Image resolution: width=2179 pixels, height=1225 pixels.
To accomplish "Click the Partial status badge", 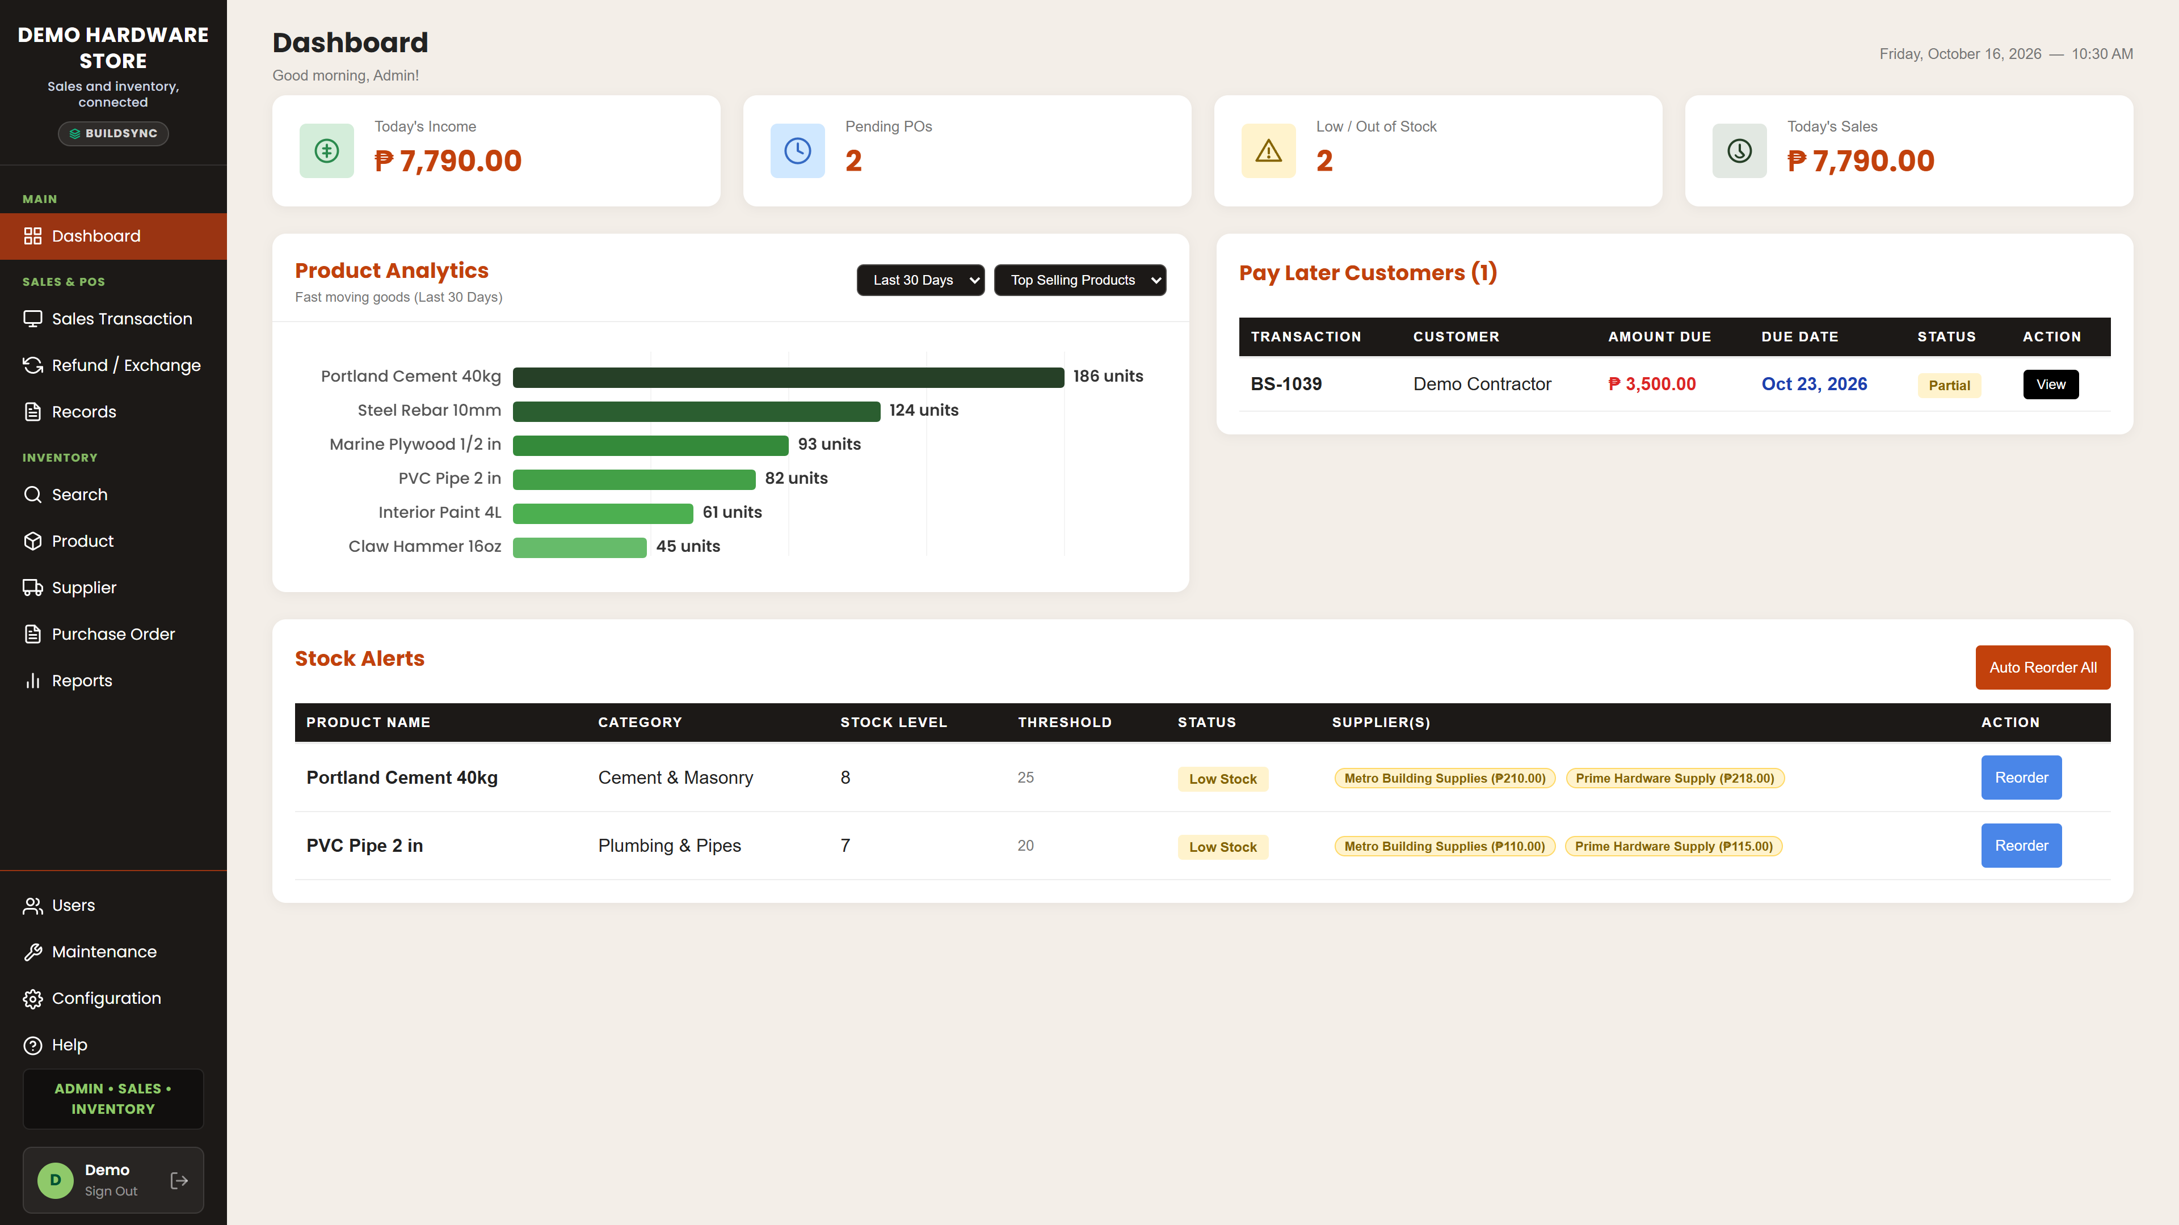I will pyautogui.click(x=1949, y=386).
